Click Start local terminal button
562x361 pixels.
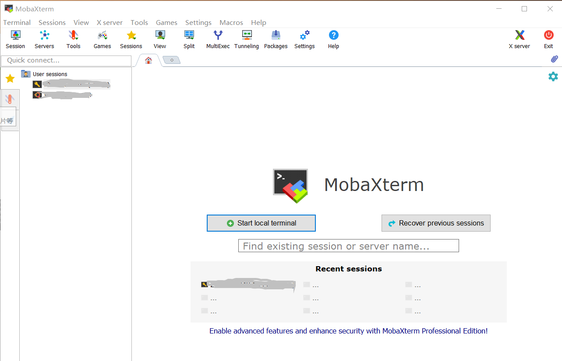point(261,223)
